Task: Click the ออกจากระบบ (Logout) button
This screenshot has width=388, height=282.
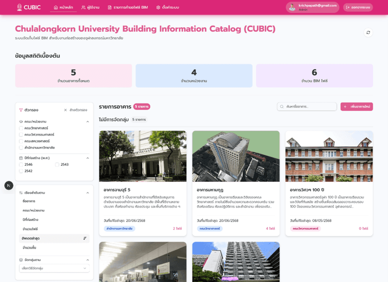Action: 358,7
